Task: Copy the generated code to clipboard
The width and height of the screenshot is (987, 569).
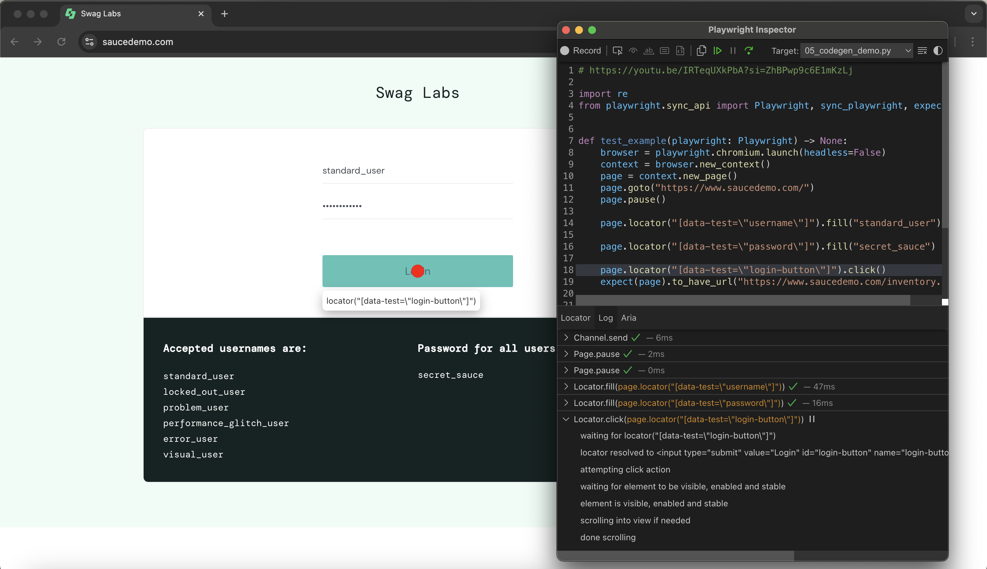Action: point(701,51)
